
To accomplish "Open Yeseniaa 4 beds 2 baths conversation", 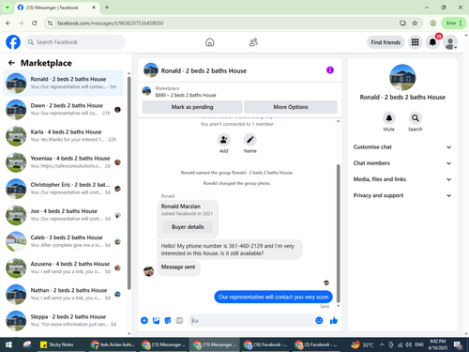I will (63, 162).
